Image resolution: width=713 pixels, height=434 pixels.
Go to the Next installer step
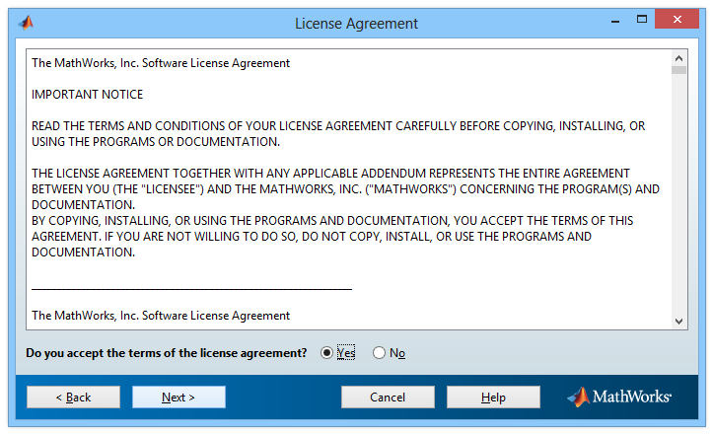[x=178, y=398]
